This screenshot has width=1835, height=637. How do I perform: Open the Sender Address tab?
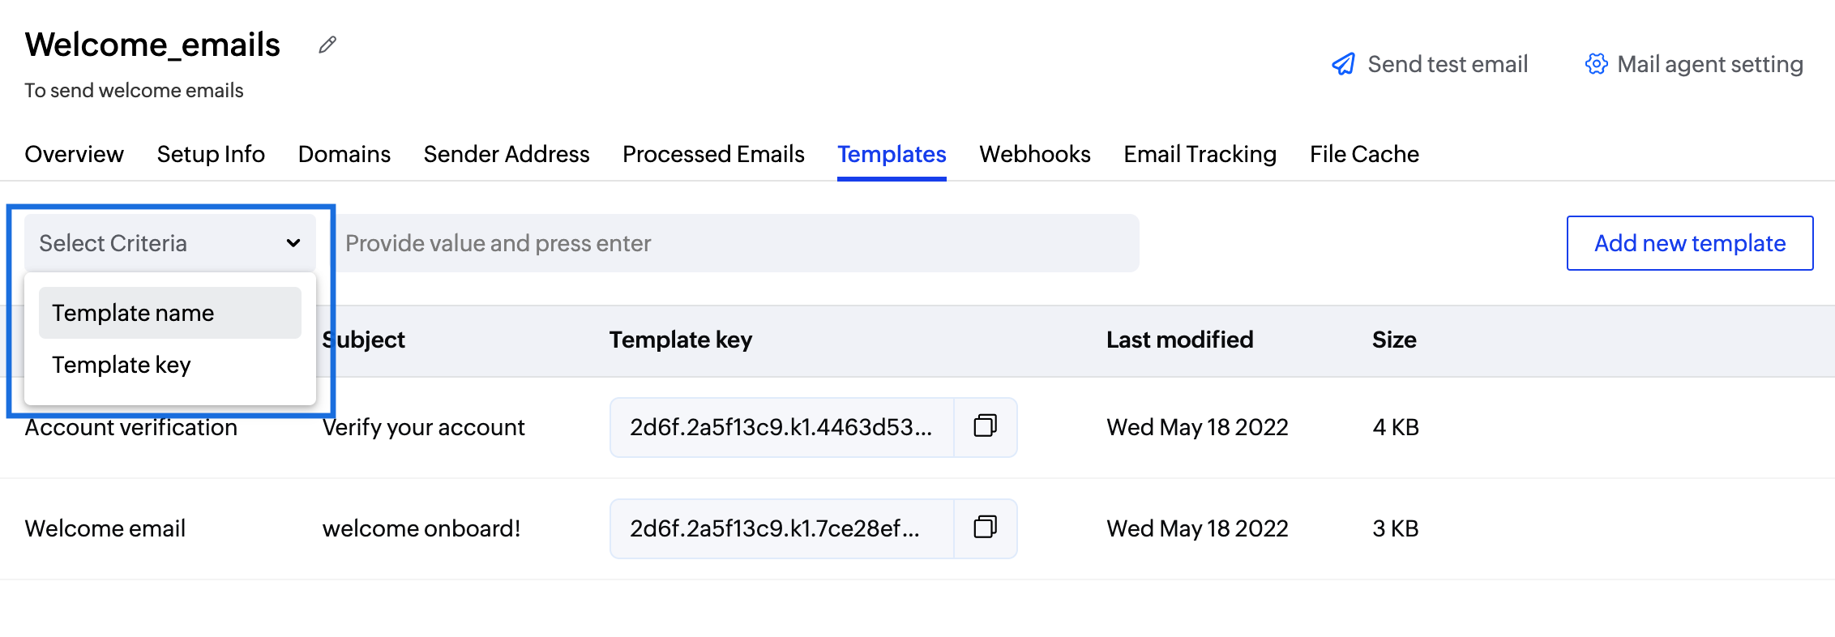[x=507, y=154]
